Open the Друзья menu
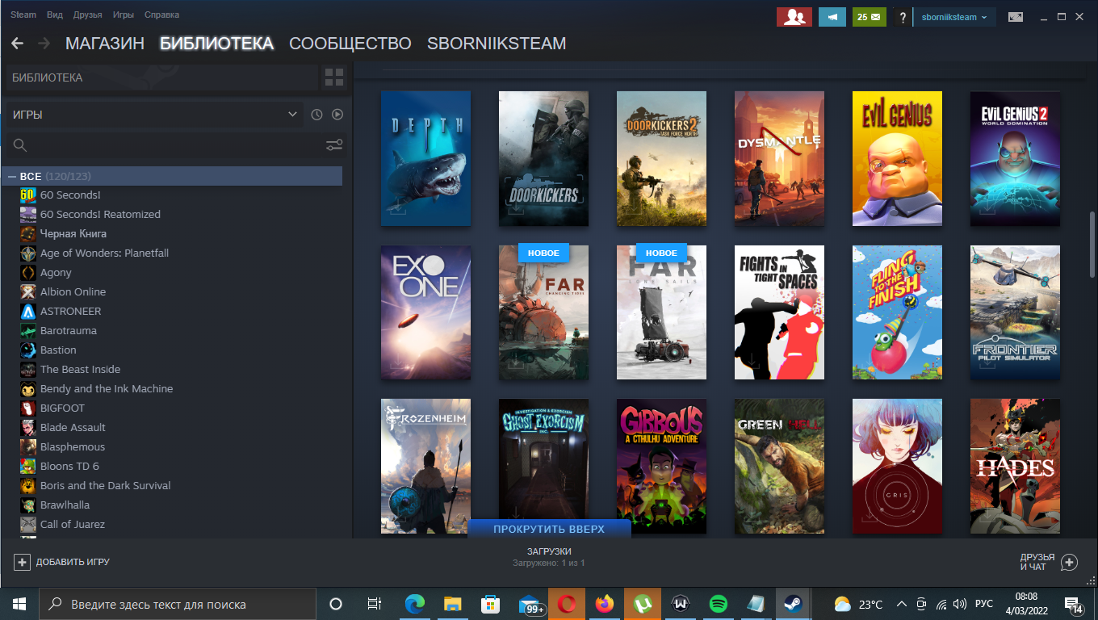 coord(88,15)
